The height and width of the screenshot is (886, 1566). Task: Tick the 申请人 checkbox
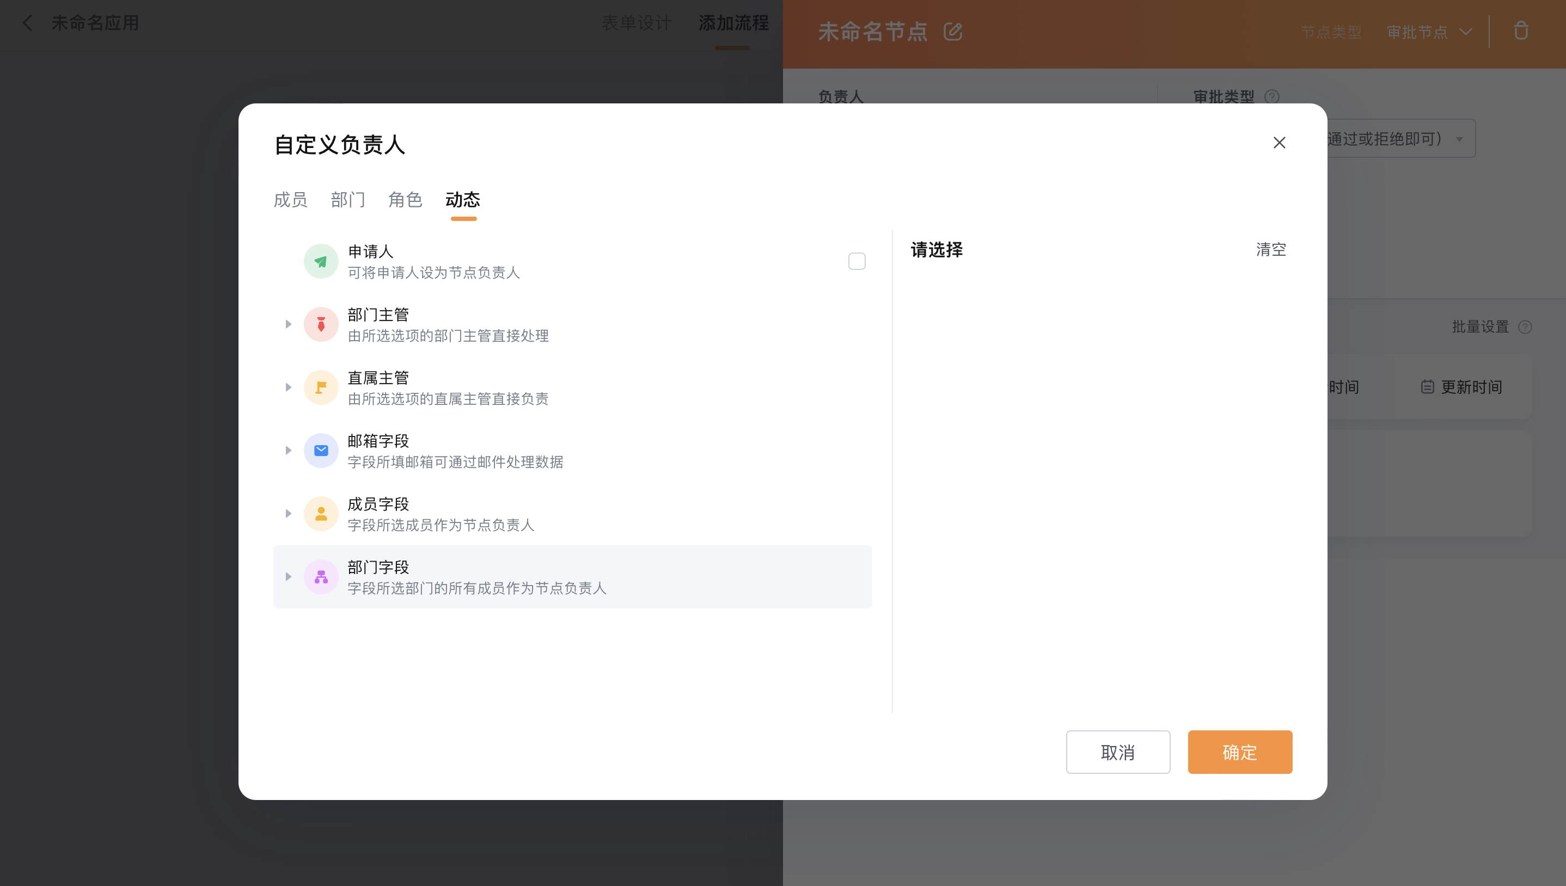coord(857,262)
